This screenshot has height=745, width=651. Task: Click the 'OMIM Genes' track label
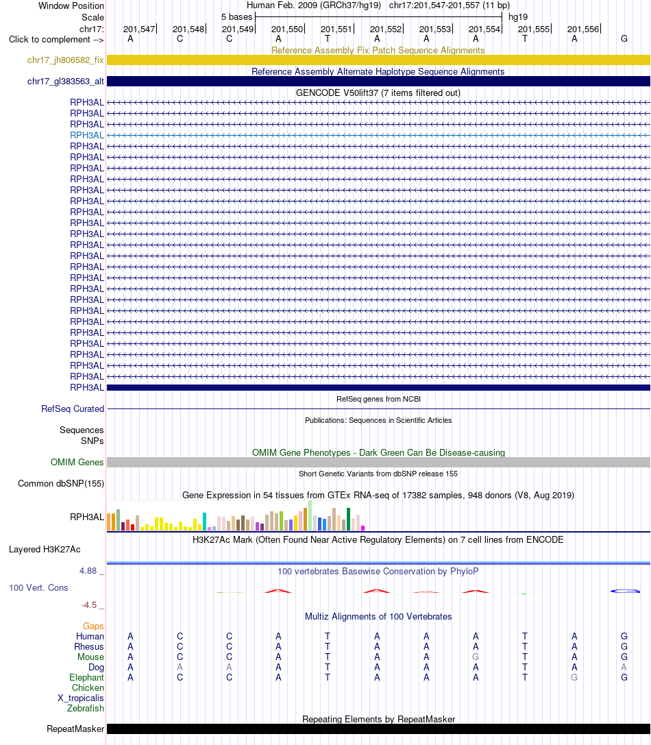(x=77, y=463)
